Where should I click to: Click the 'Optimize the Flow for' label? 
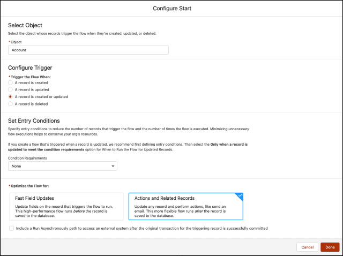(30, 185)
